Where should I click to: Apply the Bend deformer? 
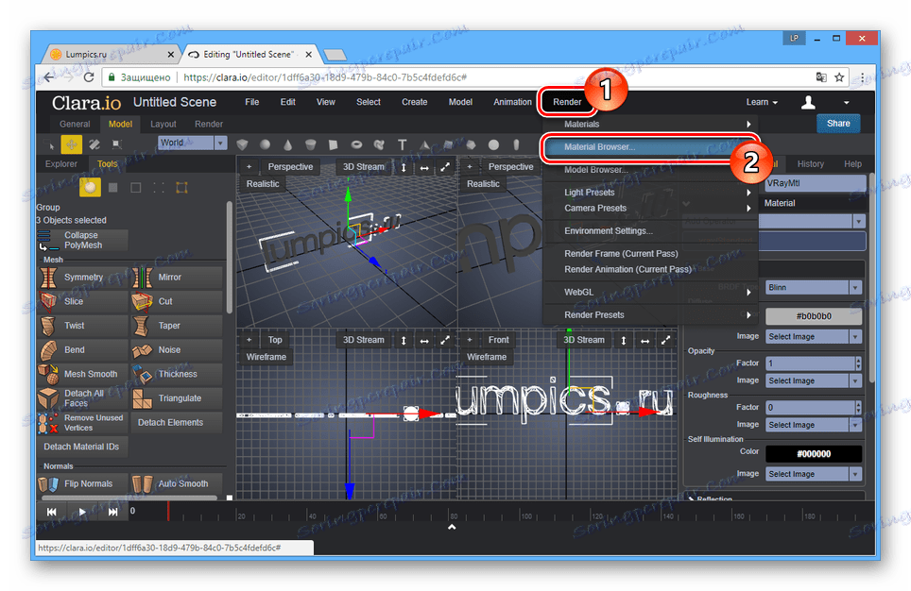[x=82, y=350]
